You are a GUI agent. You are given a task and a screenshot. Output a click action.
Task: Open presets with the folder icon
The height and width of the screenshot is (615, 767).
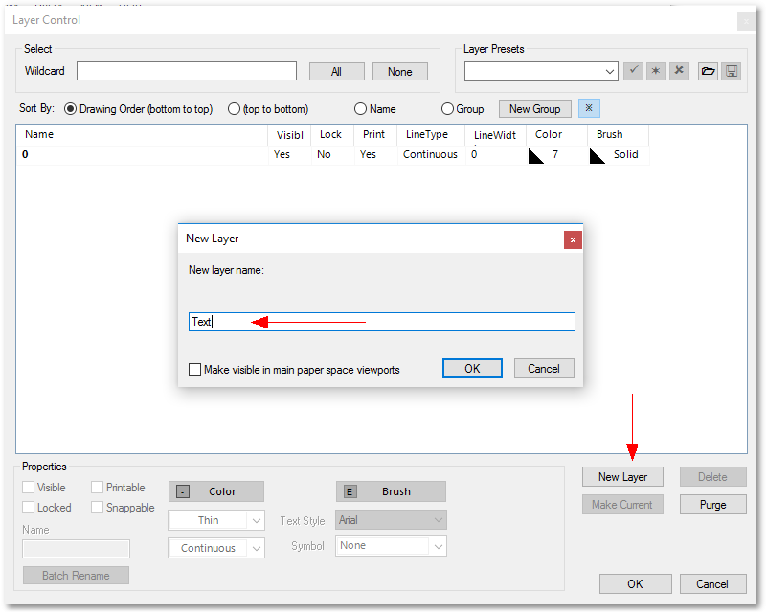click(708, 72)
